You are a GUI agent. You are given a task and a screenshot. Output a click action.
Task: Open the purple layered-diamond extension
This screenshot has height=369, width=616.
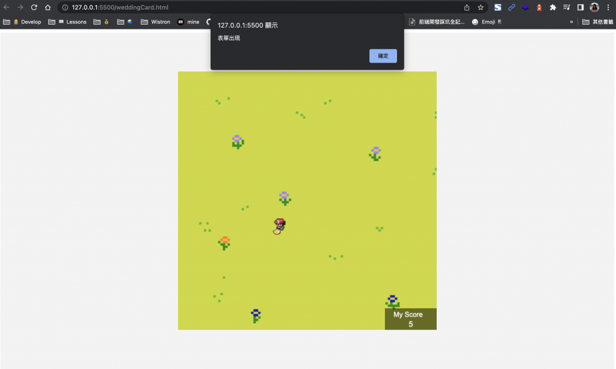point(525,7)
